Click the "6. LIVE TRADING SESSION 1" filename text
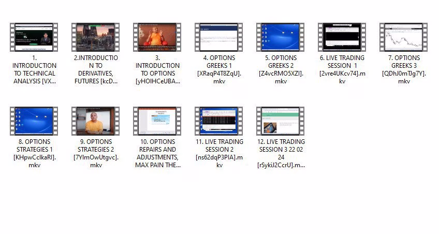Screen dimensions: 439x234 point(342,69)
